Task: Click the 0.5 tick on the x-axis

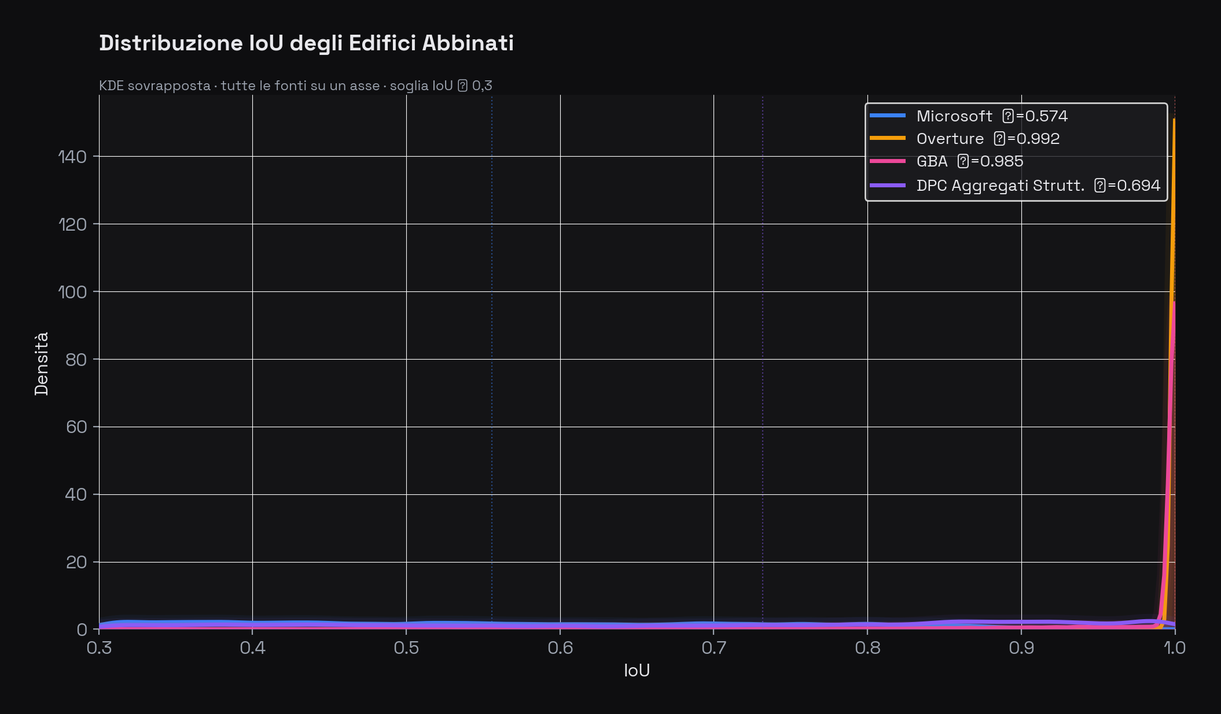Action: click(406, 648)
